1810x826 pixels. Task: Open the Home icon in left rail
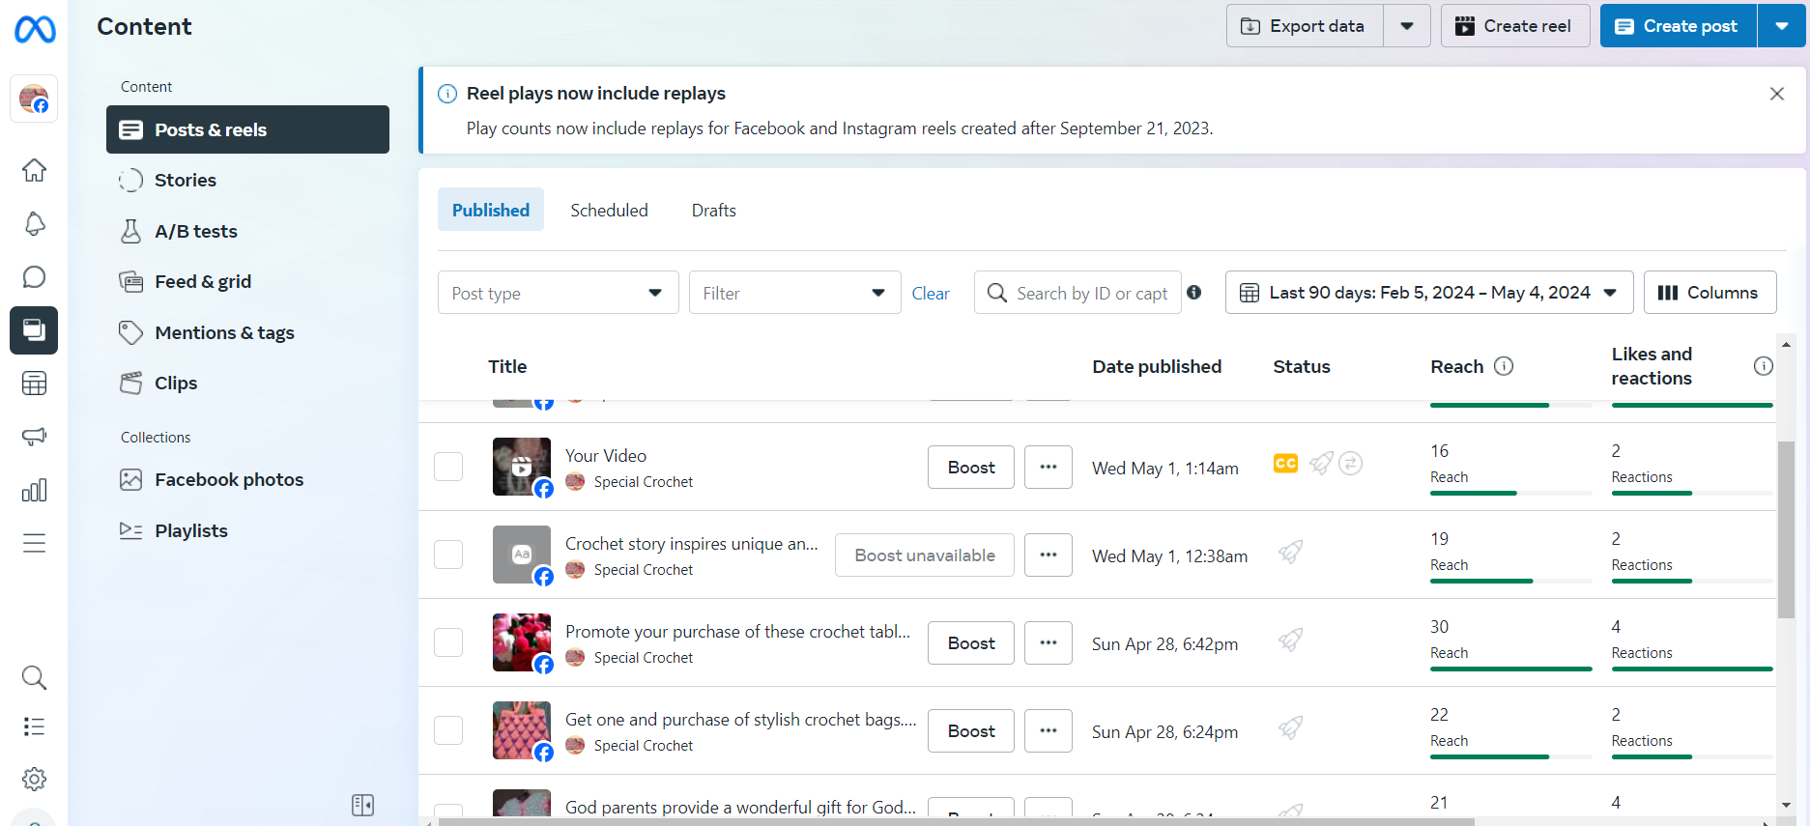click(34, 171)
